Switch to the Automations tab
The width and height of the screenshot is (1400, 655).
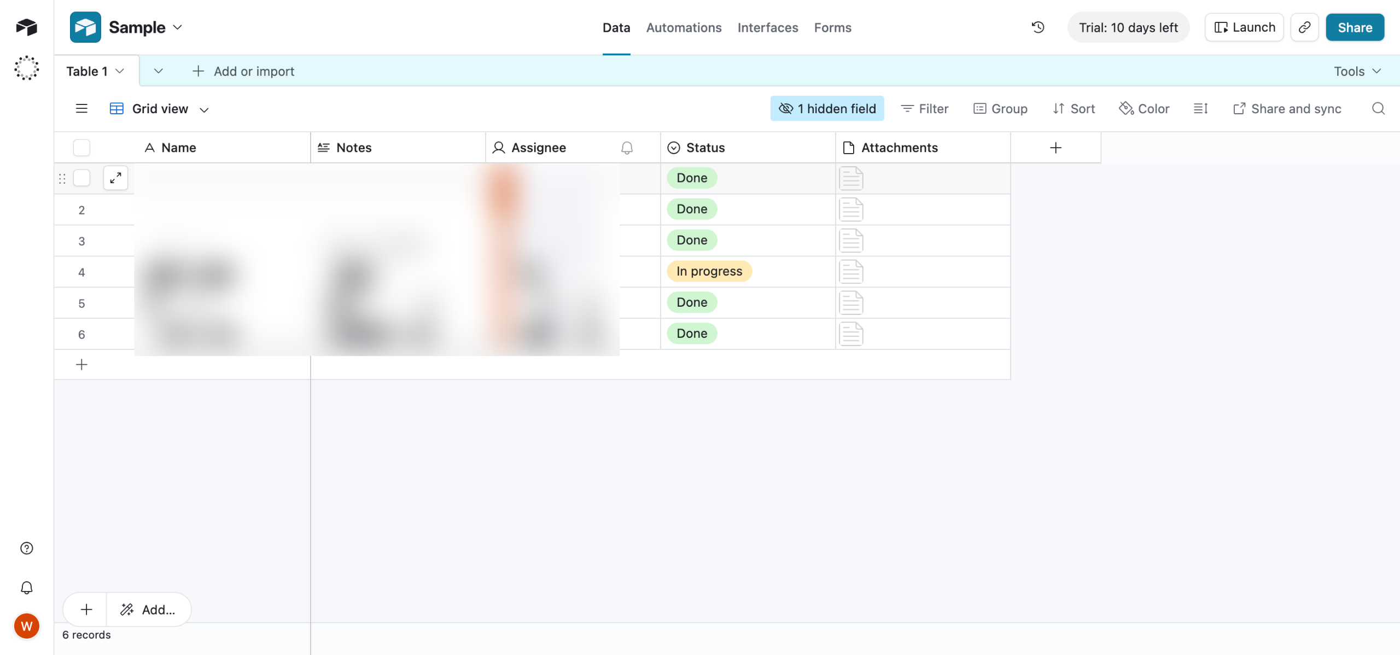pos(684,27)
